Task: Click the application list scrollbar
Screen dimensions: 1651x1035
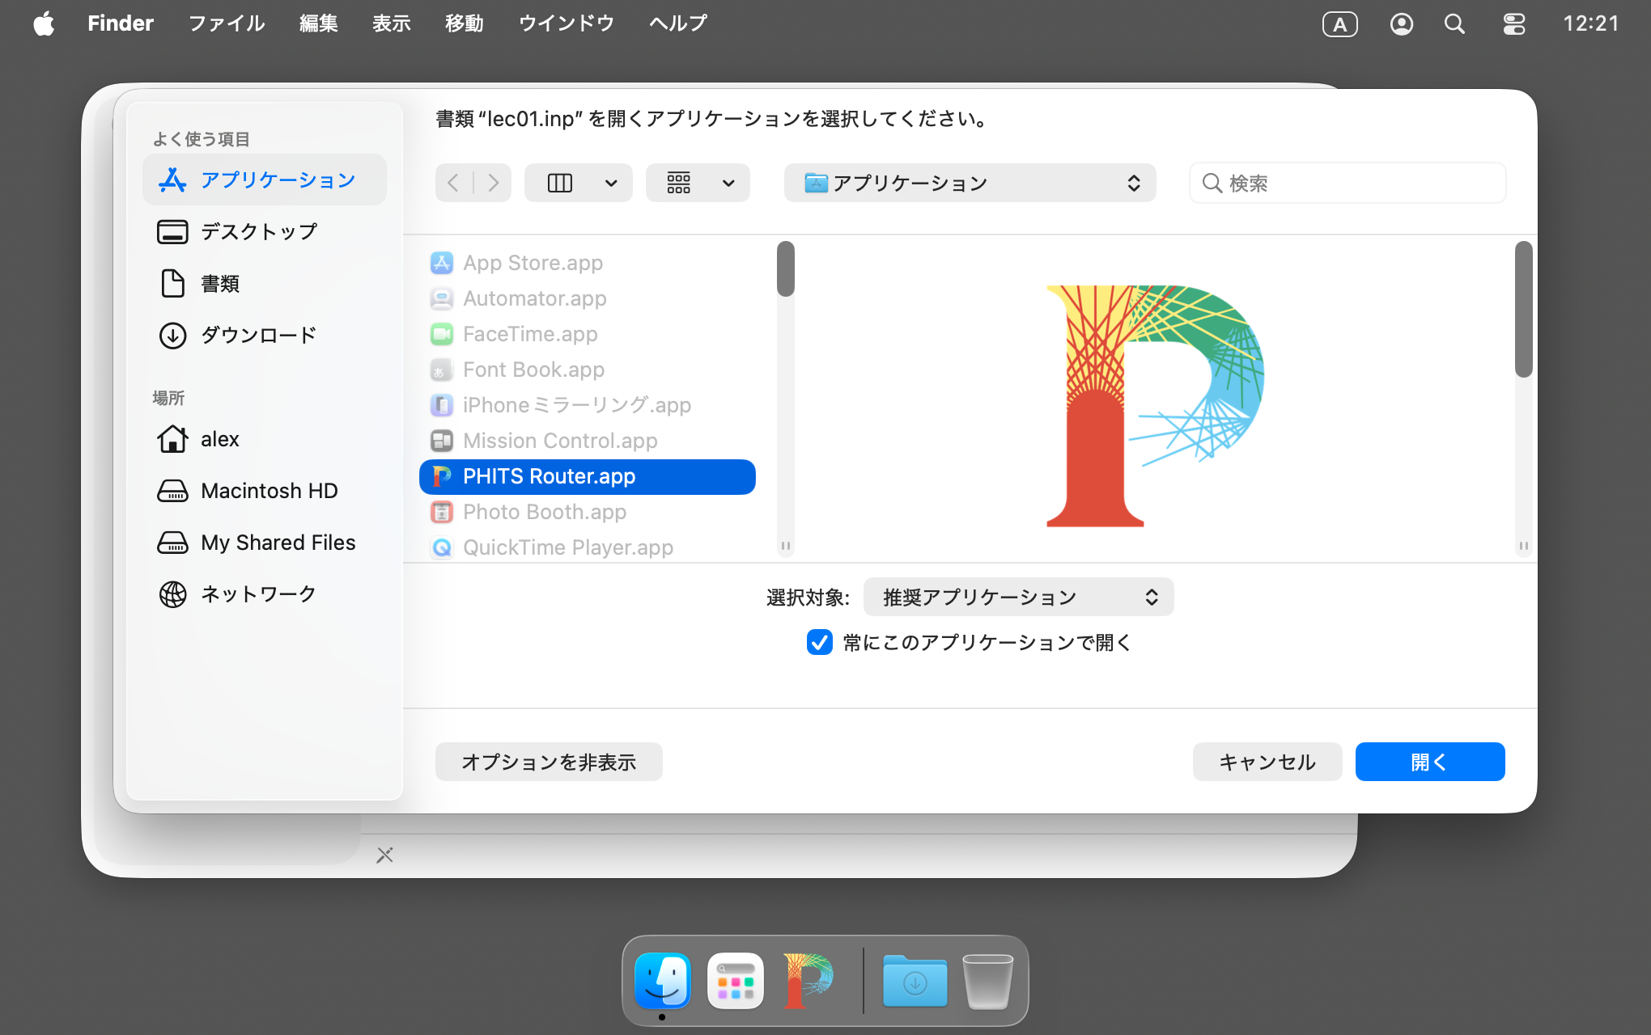Action: click(x=785, y=269)
